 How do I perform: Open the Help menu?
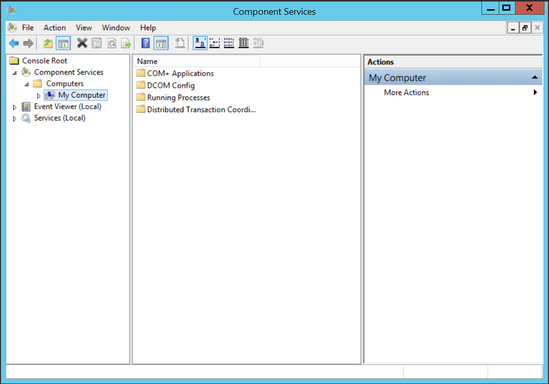click(x=148, y=27)
